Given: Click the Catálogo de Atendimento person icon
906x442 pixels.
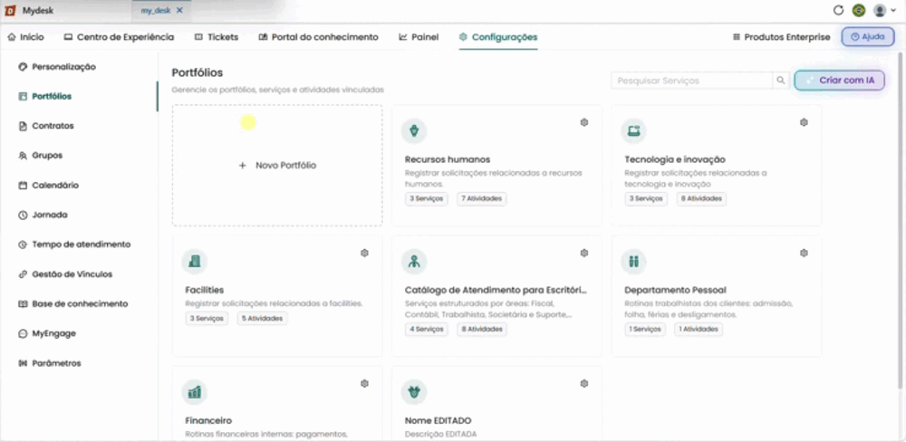Looking at the screenshot, I should tap(414, 262).
